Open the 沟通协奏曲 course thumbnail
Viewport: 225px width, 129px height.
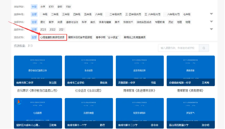tap(89, 113)
